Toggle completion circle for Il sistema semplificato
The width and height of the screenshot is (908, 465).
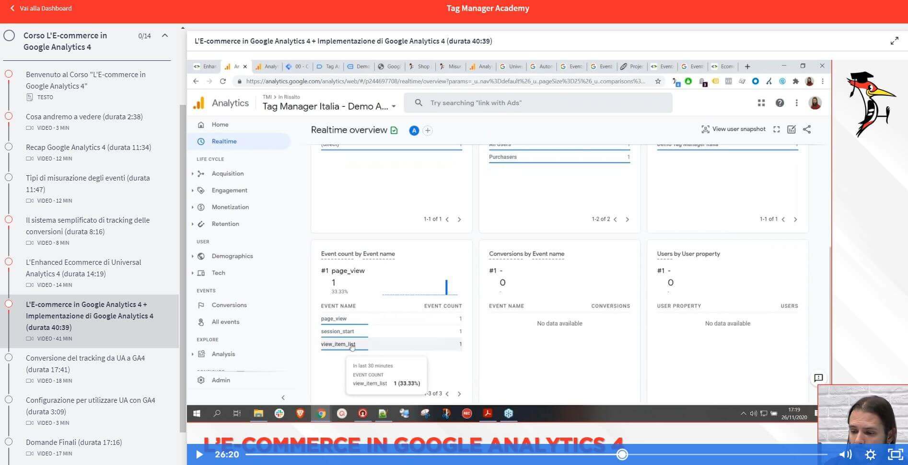click(9, 220)
